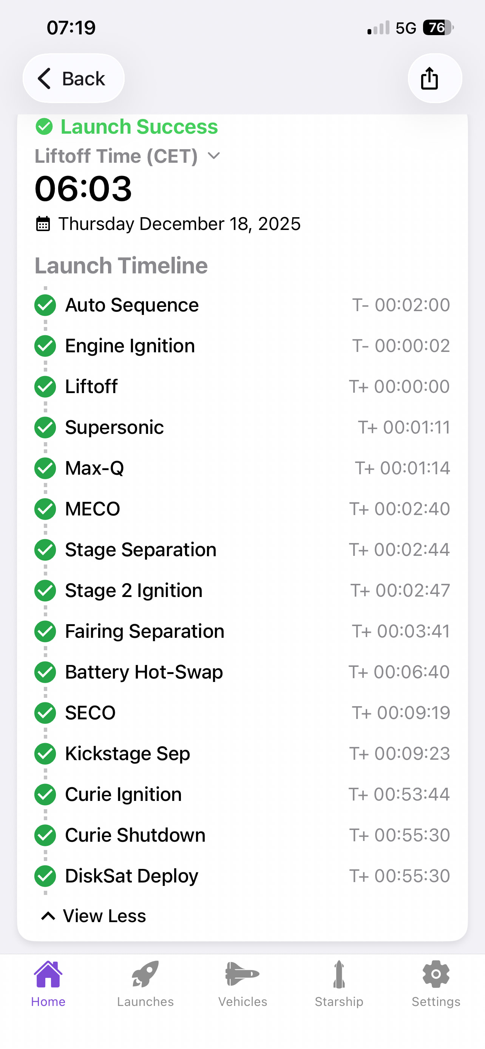
Task: Tap the 5G network status indicator
Action: [x=406, y=28]
